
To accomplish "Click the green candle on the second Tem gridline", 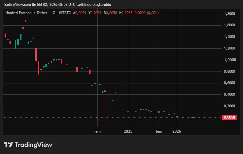I will 159,112.
